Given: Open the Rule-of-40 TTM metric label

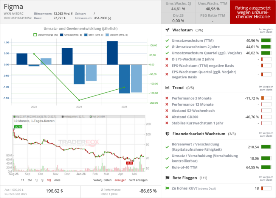Looking at the screenshot, I should [185, 167].
